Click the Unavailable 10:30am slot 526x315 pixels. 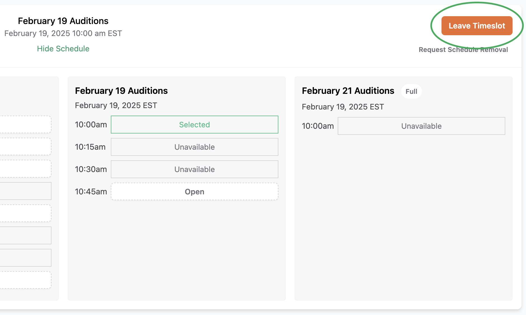coord(194,169)
